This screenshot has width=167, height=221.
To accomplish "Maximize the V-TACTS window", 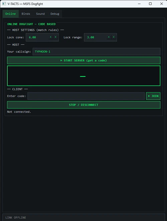I will point(150,4).
